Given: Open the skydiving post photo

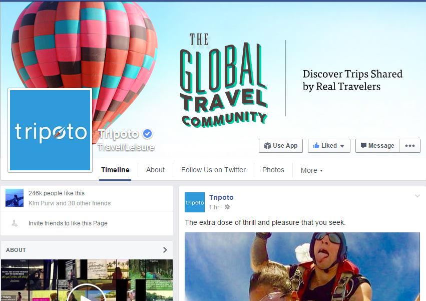Looking at the screenshot, I should pyautogui.click(x=302, y=267).
